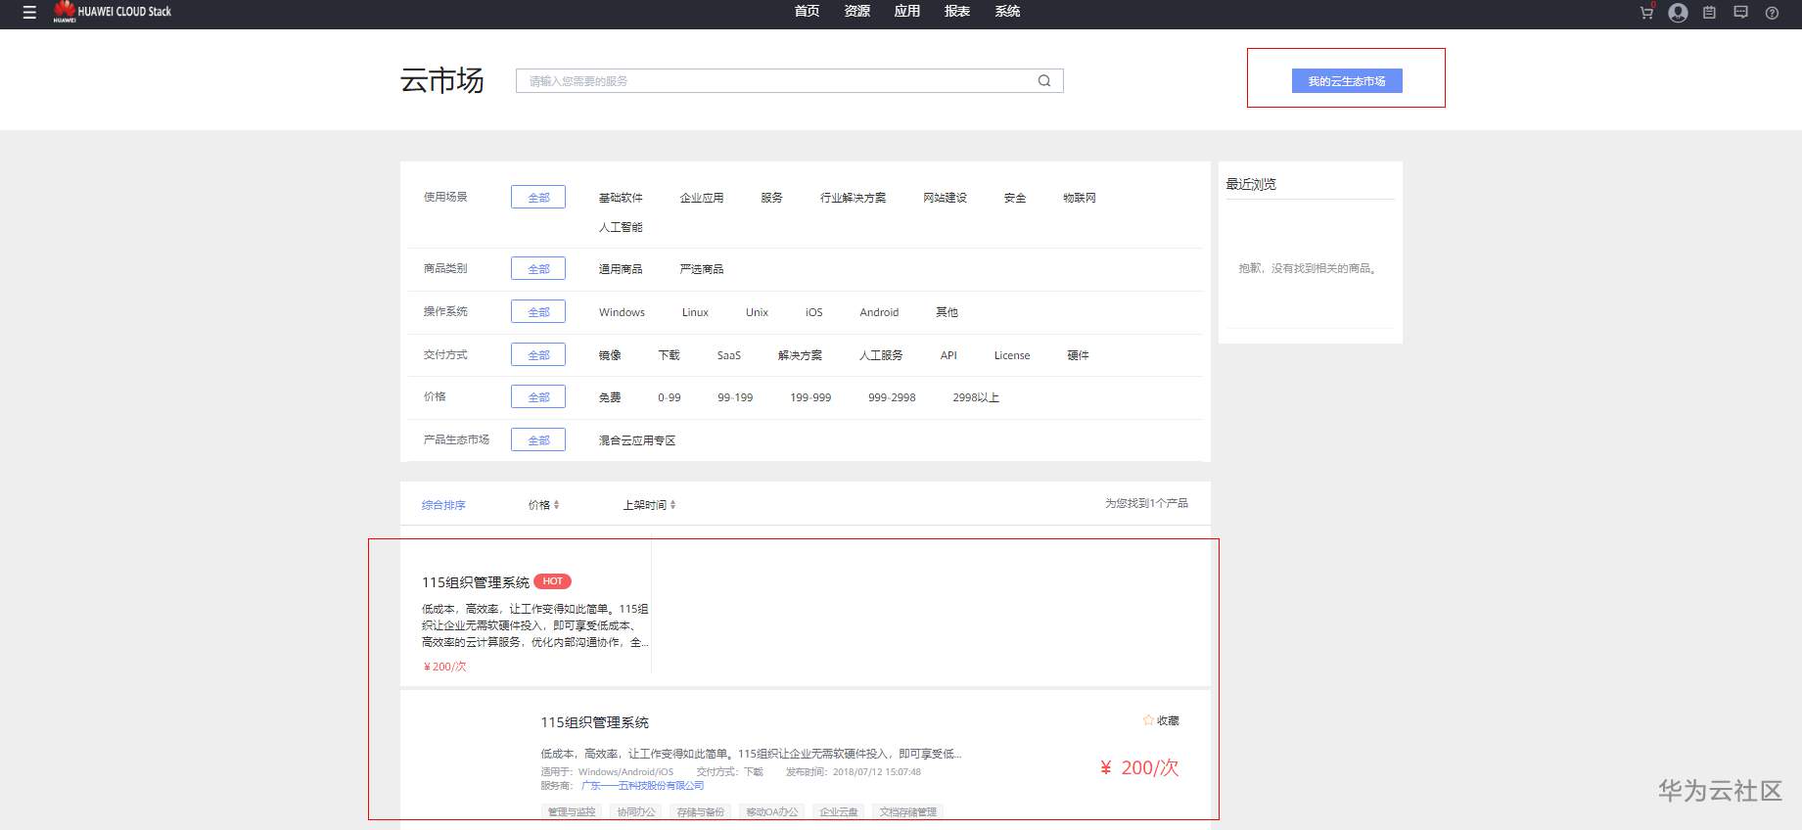Open the message feedback icon
Image resolution: width=1802 pixels, height=830 pixels.
(x=1740, y=13)
